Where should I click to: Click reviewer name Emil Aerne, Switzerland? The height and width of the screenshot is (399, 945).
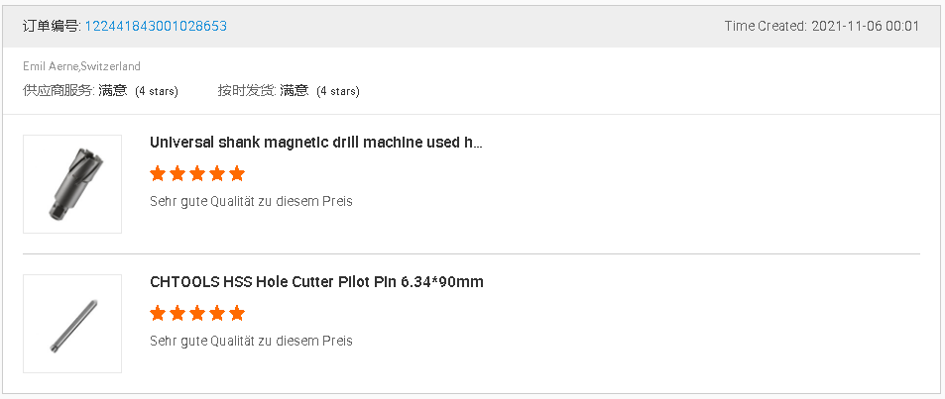click(x=81, y=66)
